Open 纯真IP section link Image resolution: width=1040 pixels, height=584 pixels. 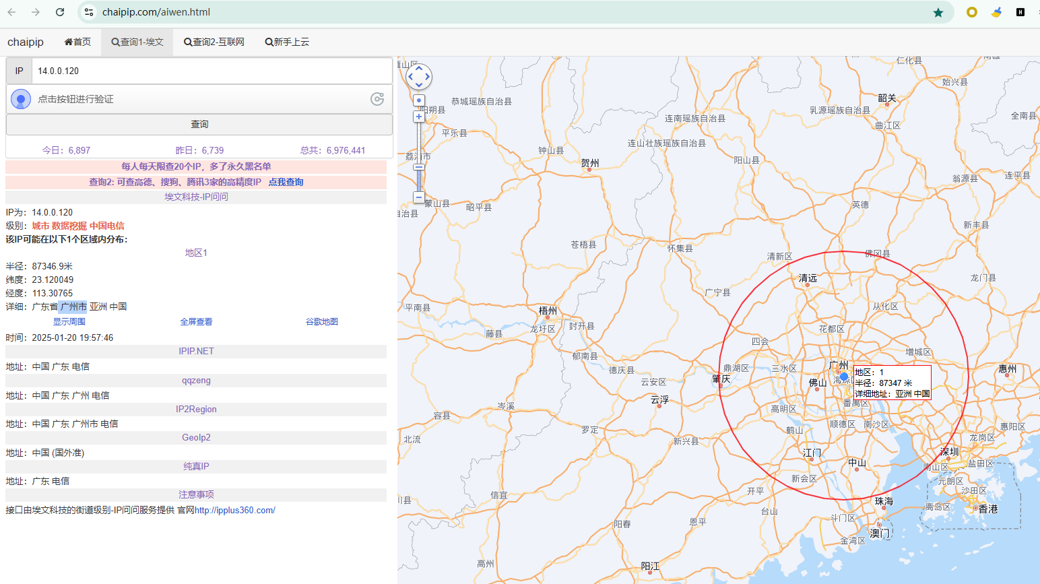coord(196,466)
